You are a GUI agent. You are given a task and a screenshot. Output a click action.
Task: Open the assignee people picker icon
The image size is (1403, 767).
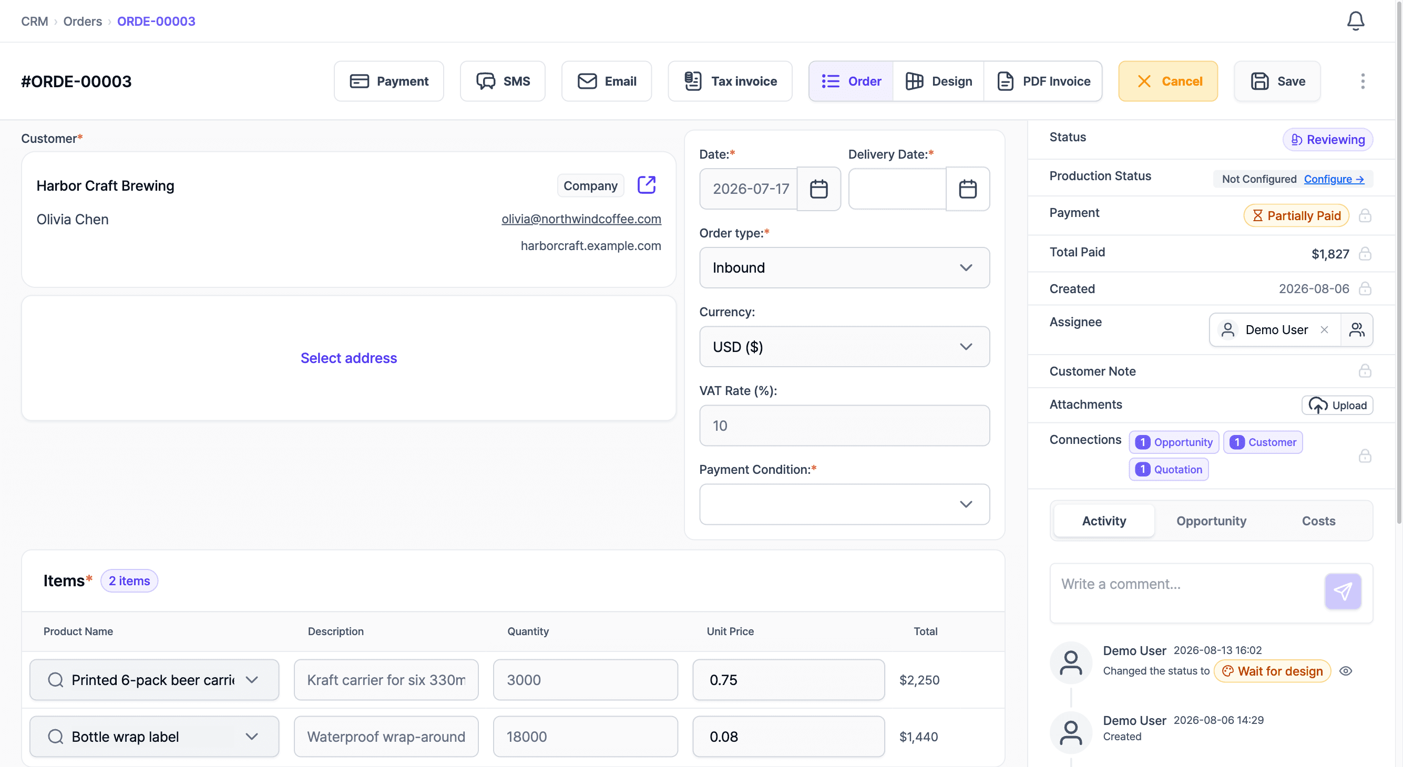point(1357,330)
